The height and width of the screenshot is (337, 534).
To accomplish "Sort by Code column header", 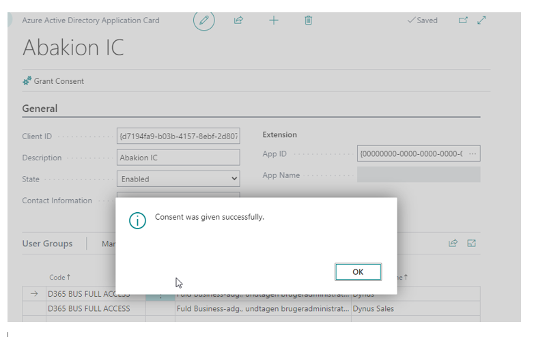I will tap(60, 277).
